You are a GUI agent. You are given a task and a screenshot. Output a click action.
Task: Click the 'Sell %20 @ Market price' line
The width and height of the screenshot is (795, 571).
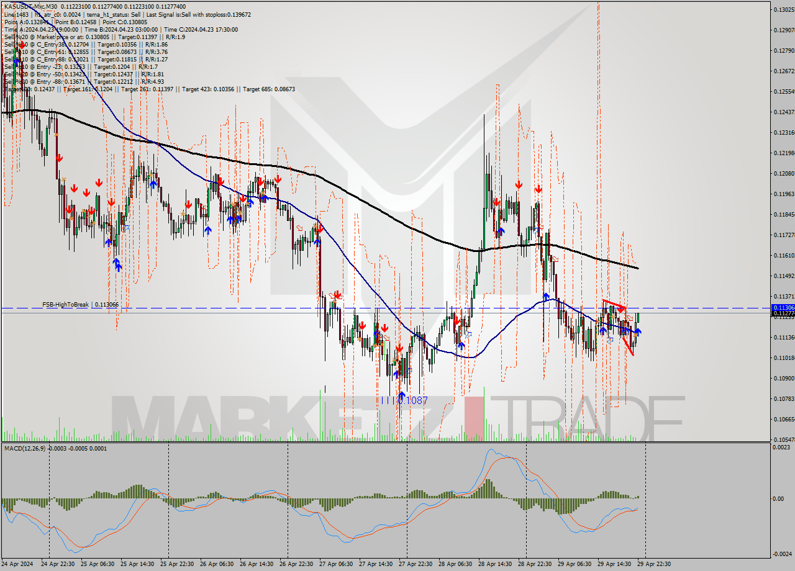coord(94,37)
